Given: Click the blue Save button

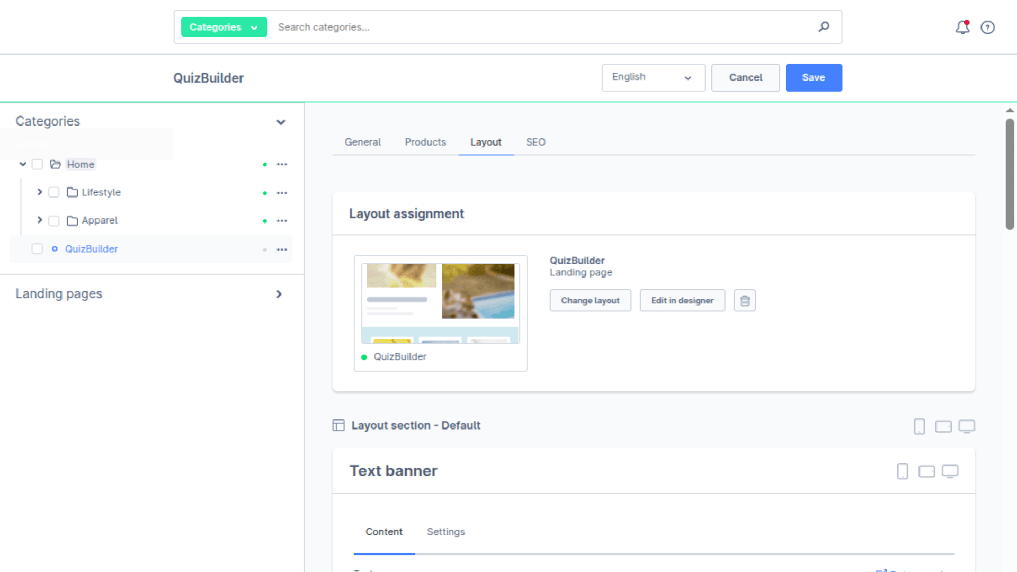Looking at the screenshot, I should [x=814, y=77].
